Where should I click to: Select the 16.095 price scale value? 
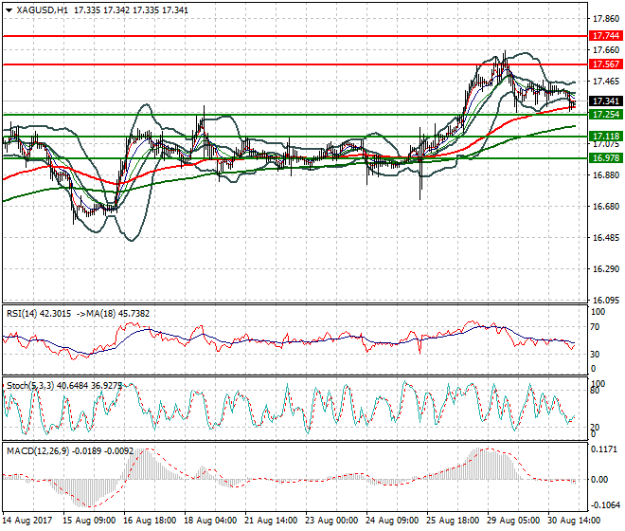tap(606, 301)
